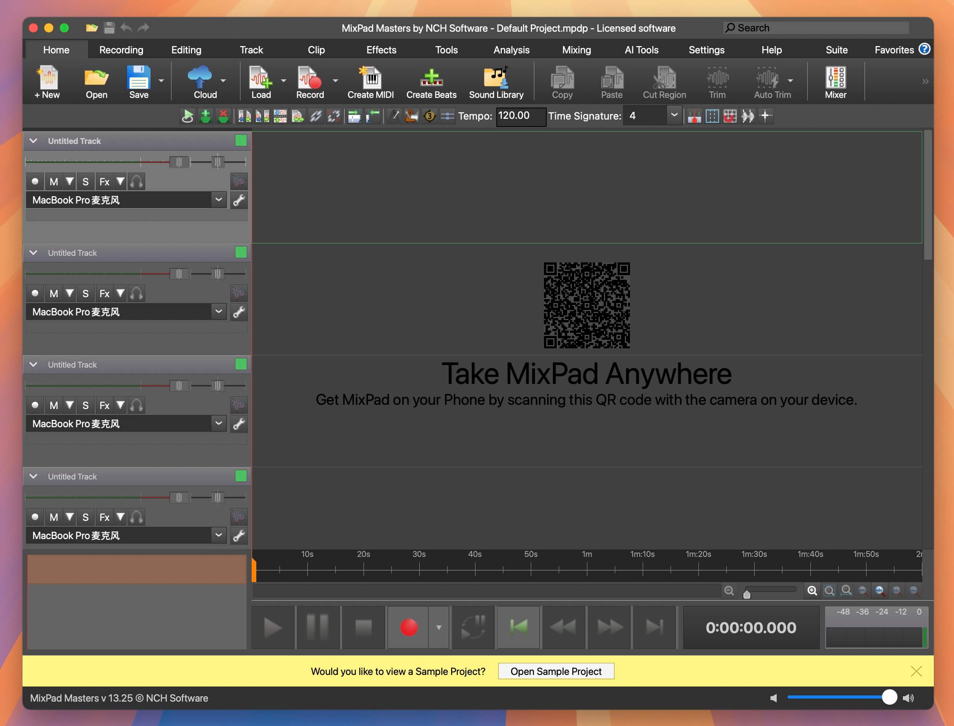Click the Open Sample Project button
This screenshot has width=954, height=726.
(556, 671)
